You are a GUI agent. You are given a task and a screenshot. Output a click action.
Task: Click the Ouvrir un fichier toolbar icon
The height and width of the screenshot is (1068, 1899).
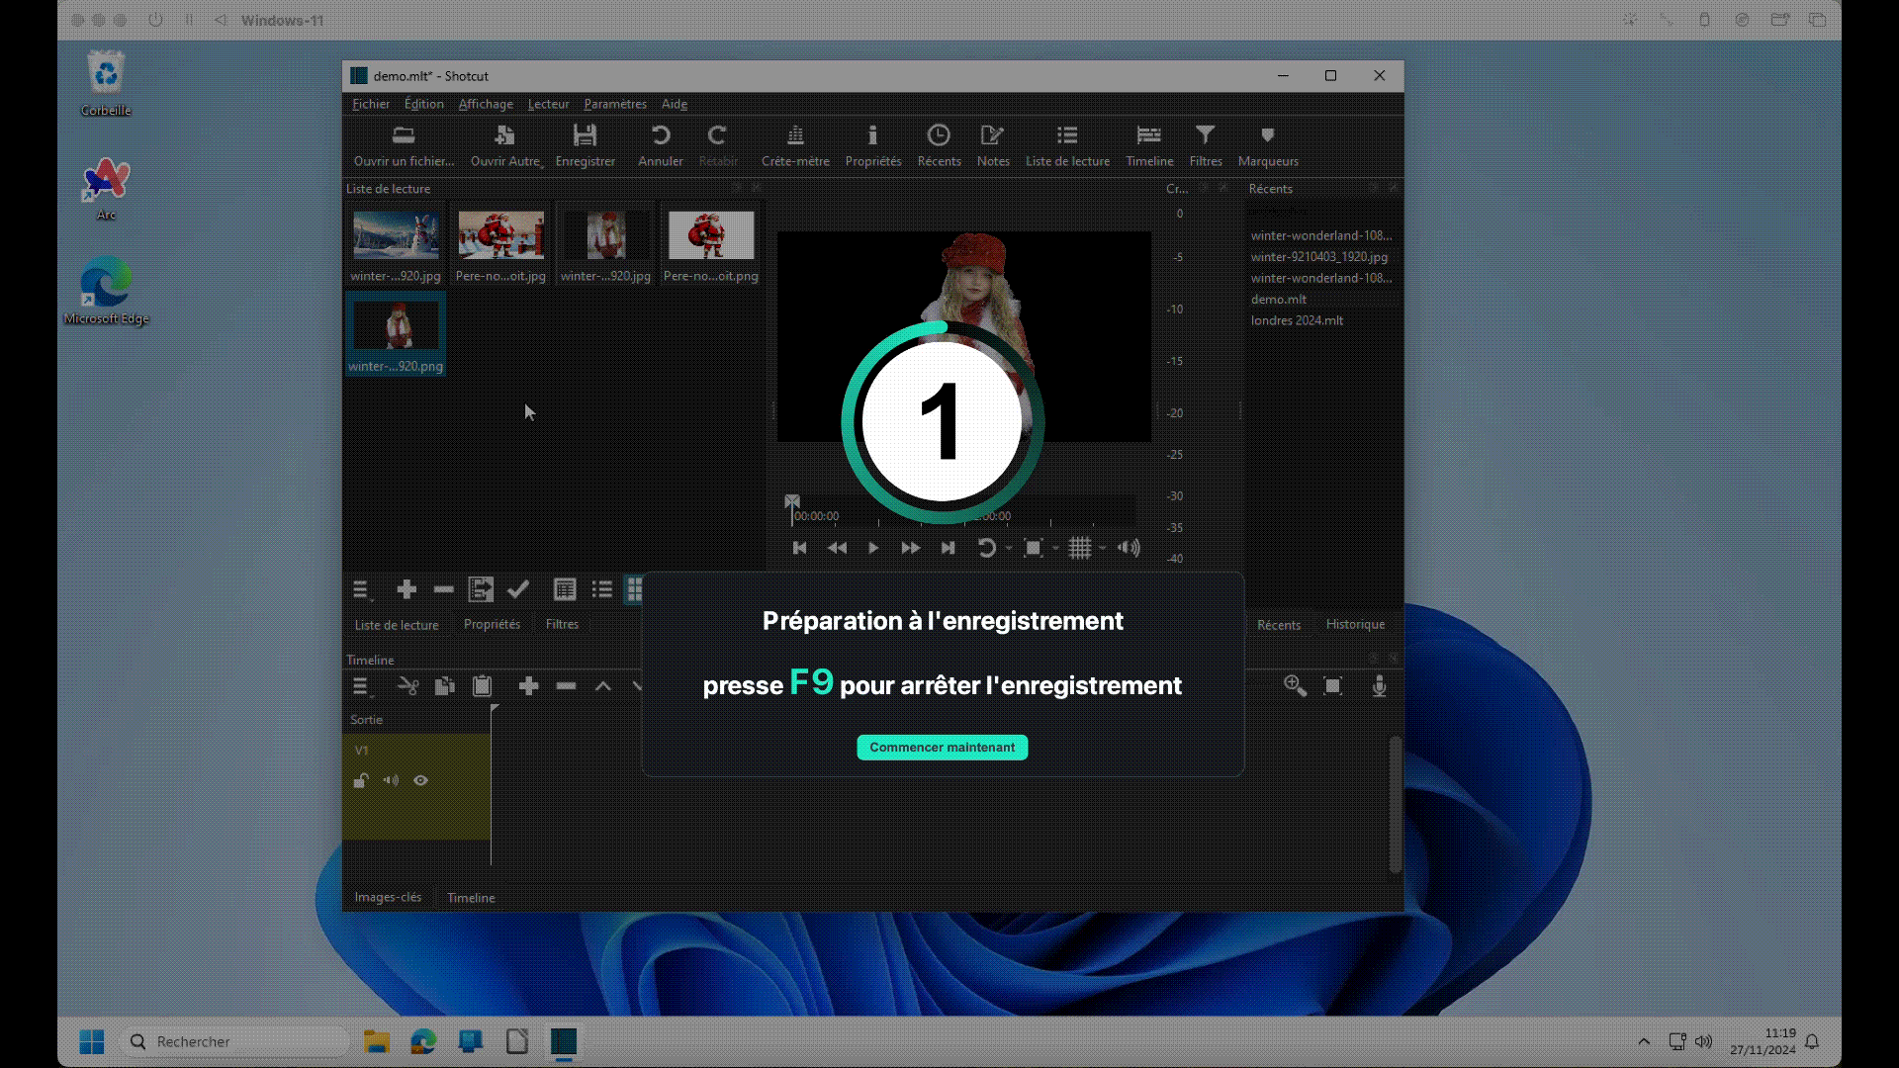pyautogui.click(x=404, y=134)
